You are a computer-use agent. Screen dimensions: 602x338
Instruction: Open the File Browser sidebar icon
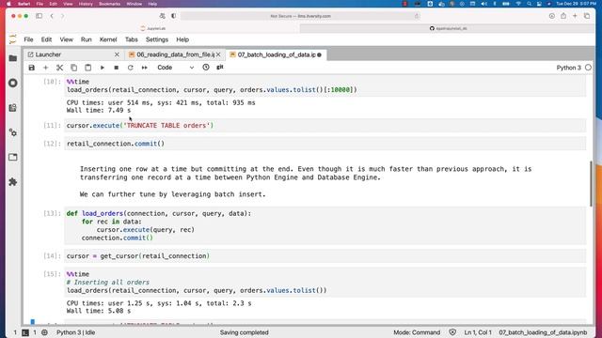click(13, 58)
